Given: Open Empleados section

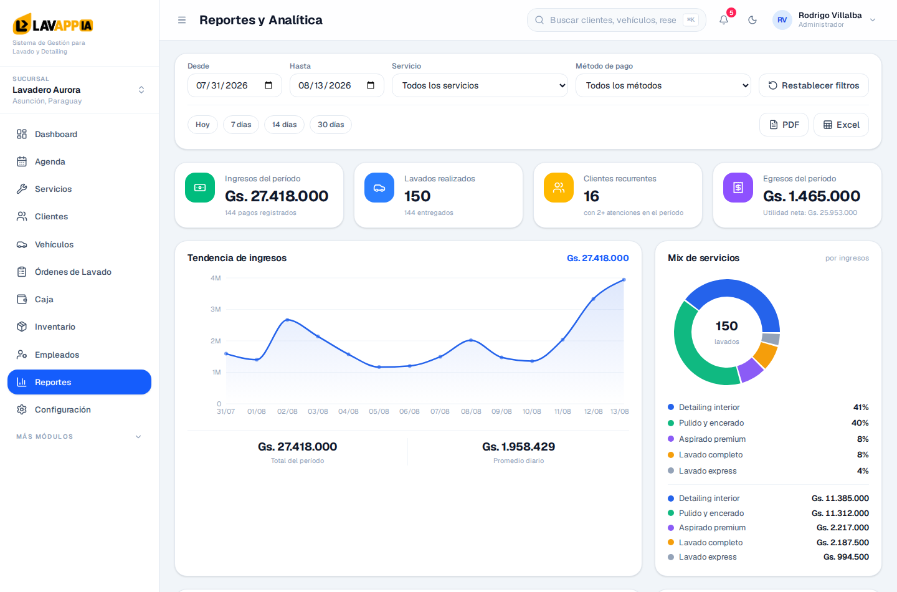Looking at the screenshot, I should coord(79,355).
